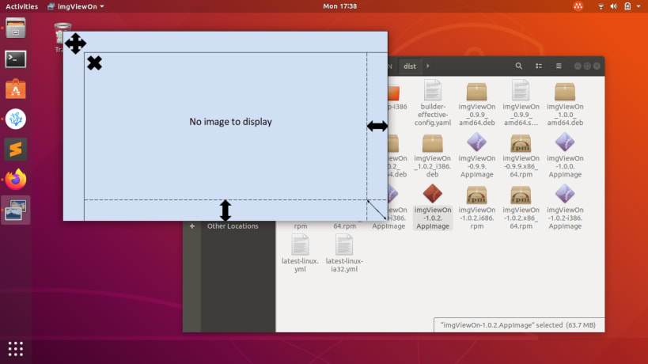Select imgViewOn_0.9.9_amd64.deb package
Screen dimensions: 648x364
click(476, 103)
